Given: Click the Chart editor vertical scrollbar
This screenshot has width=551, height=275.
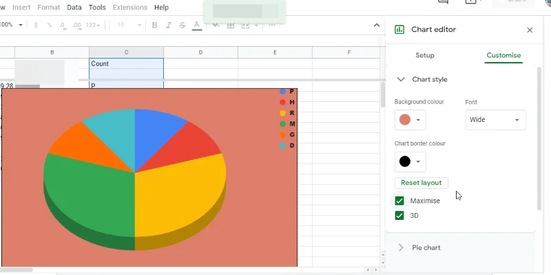Looking at the screenshot, I should tap(539, 139).
